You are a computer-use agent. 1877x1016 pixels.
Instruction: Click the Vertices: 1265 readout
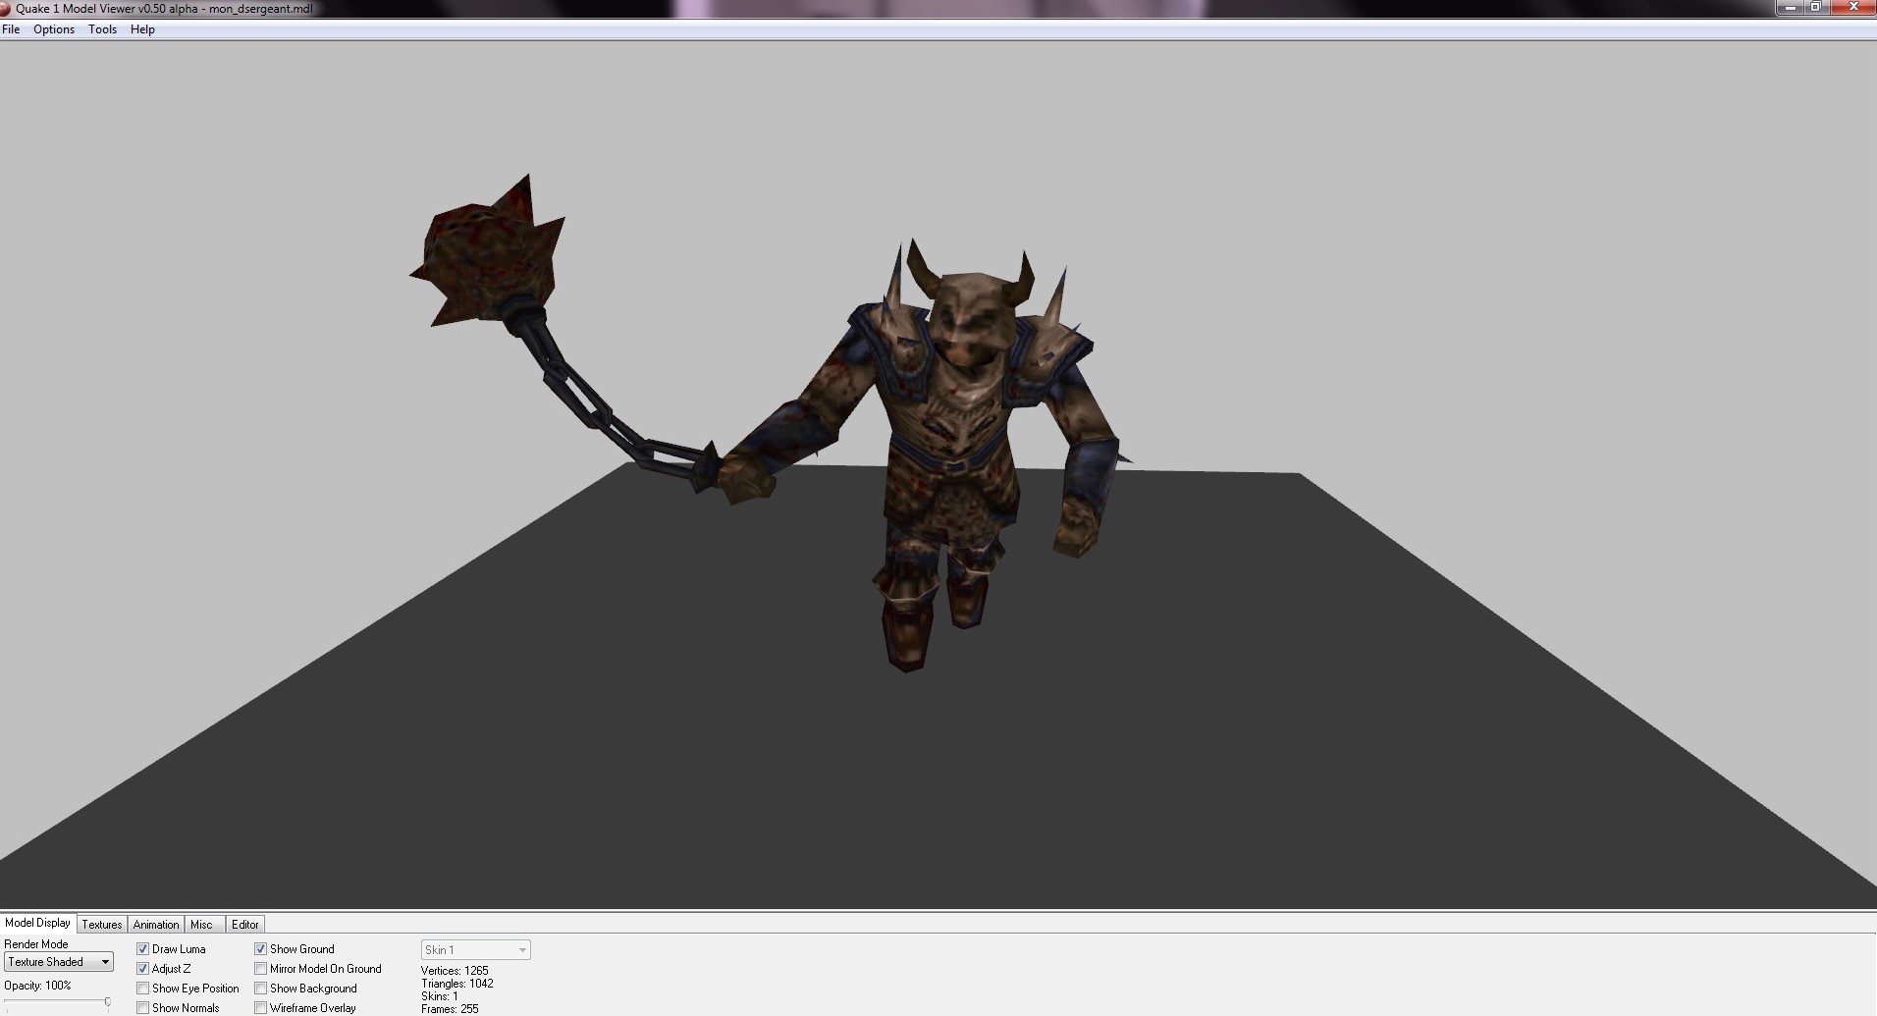pos(455,971)
